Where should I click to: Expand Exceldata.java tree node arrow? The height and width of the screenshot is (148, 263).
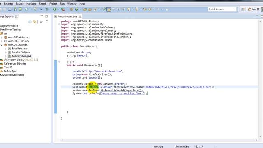(x=6, y=49)
